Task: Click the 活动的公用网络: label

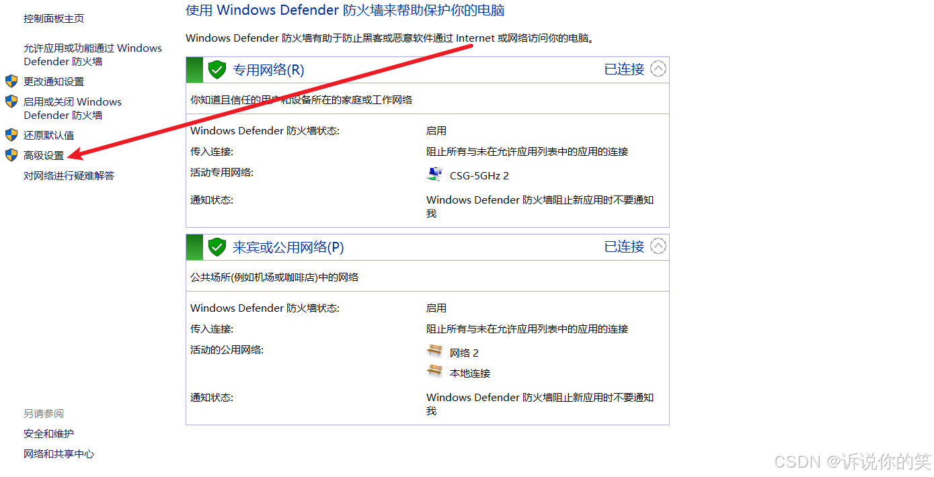Action: tap(227, 350)
